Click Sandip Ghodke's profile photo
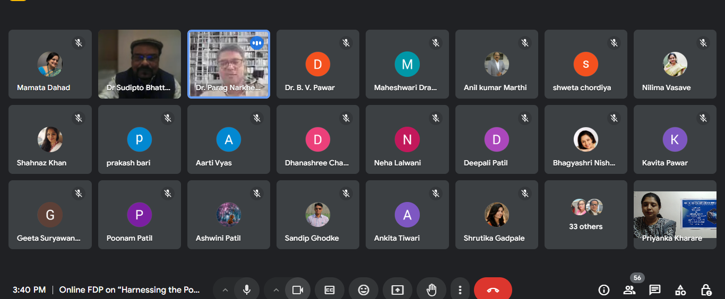This screenshot has width=725, height=299. pos(318,215)
